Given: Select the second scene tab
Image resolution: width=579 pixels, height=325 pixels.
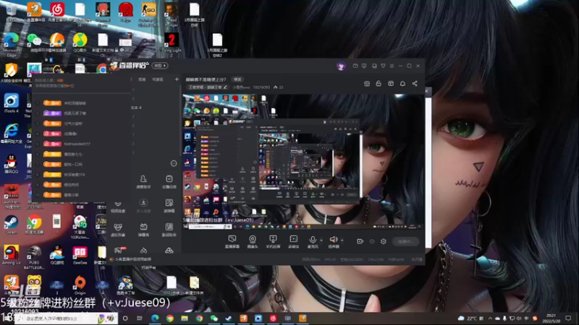Looking at the screenshot, I should point(158,79).
